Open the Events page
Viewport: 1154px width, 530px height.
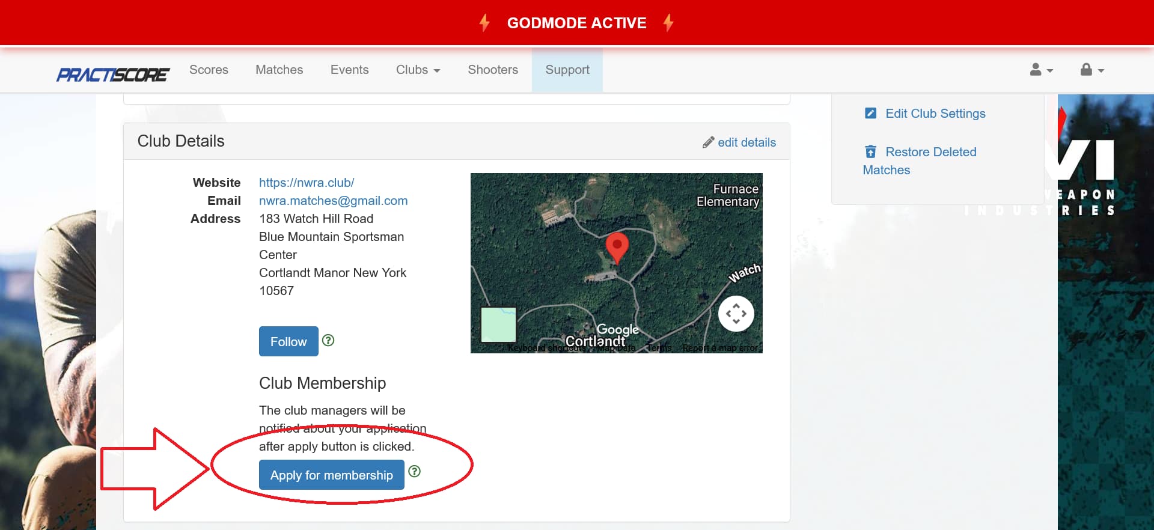[x=349, y=70]
